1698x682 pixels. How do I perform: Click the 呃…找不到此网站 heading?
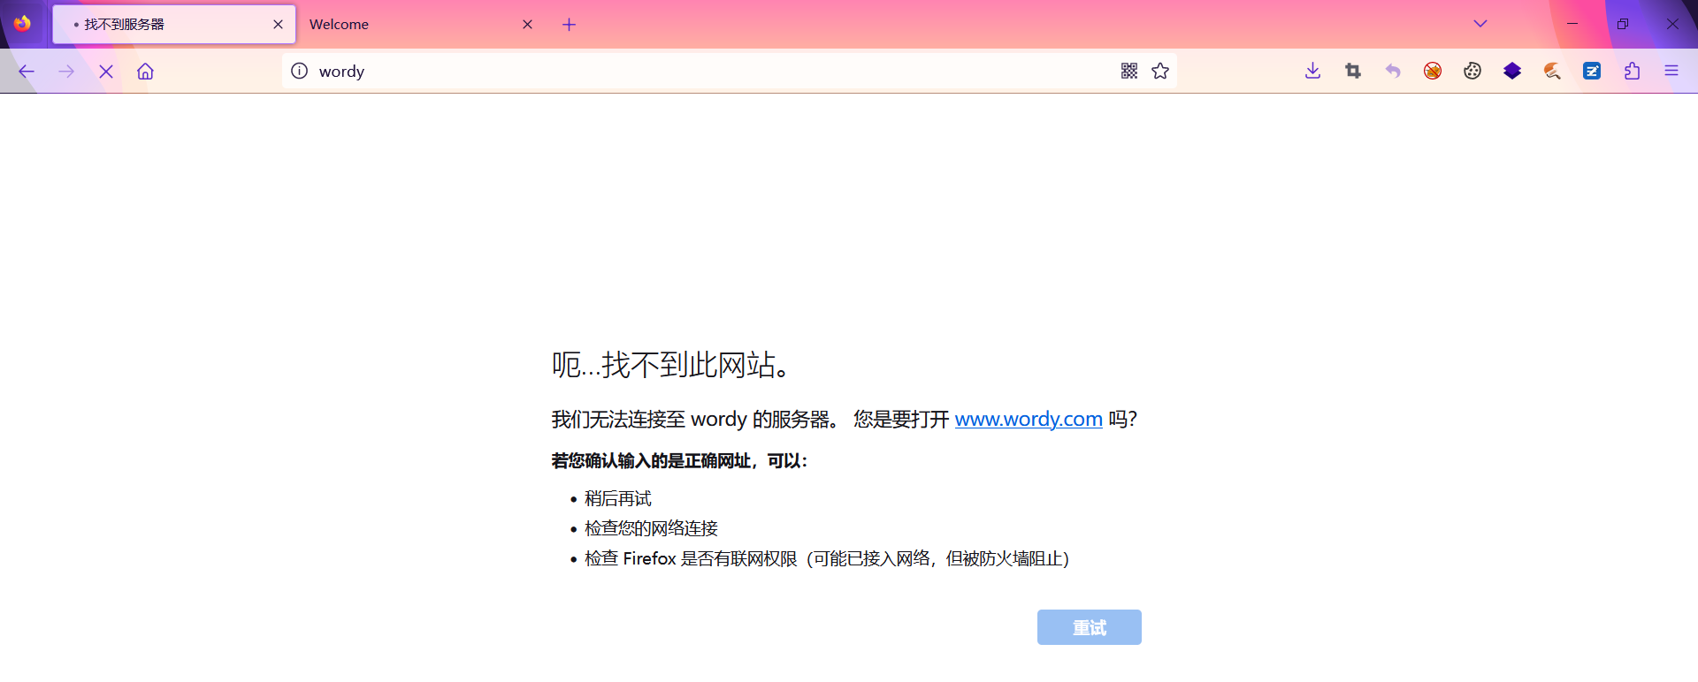(671, 365)
